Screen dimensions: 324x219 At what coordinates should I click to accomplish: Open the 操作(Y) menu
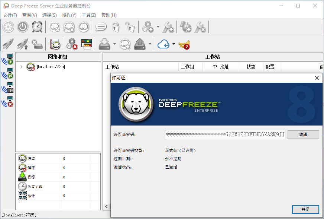(x=69, y=15)
